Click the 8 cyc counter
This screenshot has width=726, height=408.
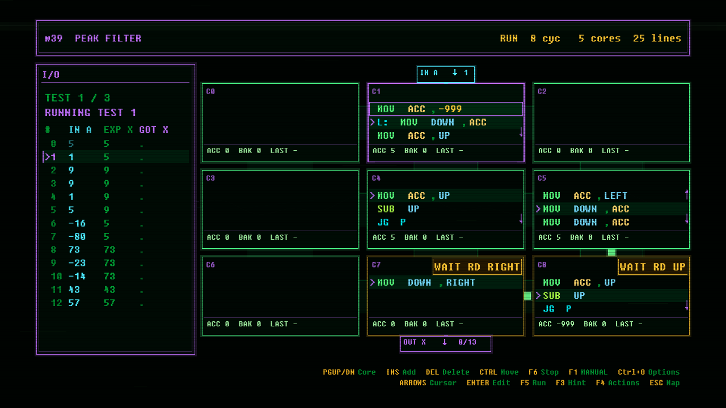(545, 39)
